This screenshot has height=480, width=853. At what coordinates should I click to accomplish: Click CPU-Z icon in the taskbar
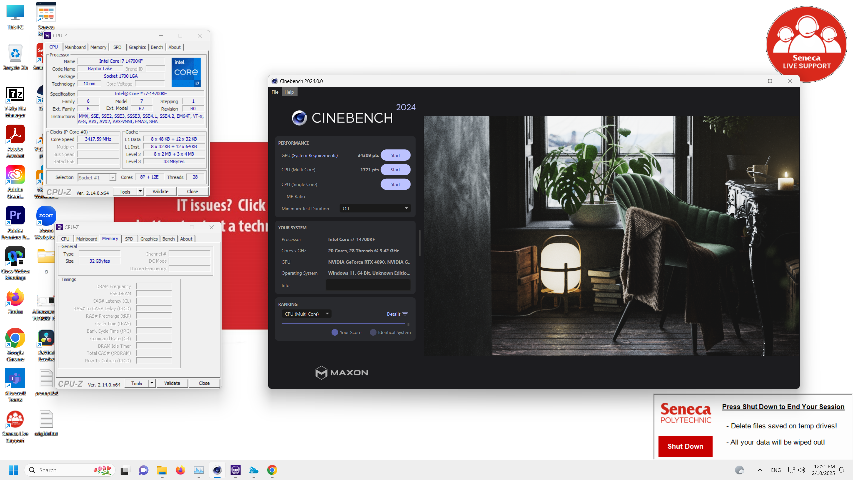(x=236, y=470)
